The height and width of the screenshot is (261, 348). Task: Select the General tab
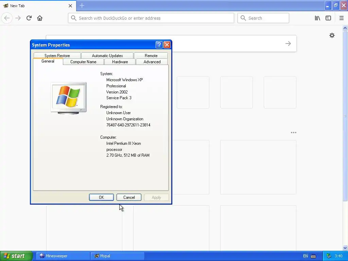48,61
